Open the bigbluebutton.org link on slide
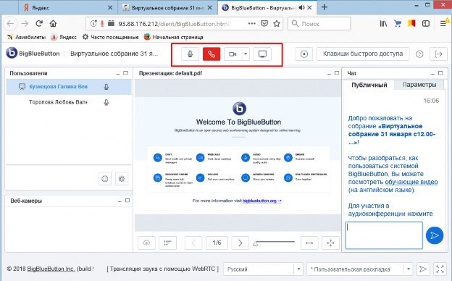Viewport: 452px width, 281px height. [x=261, y=201]
